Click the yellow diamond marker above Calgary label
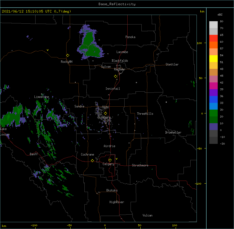Image resolution: width=234 pixels, height=229 pixels. [110, 160]
